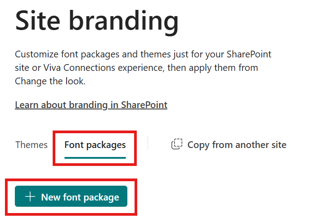Click the plus icon on New font package
Screen dimensions: 324x222
point(30,196)
